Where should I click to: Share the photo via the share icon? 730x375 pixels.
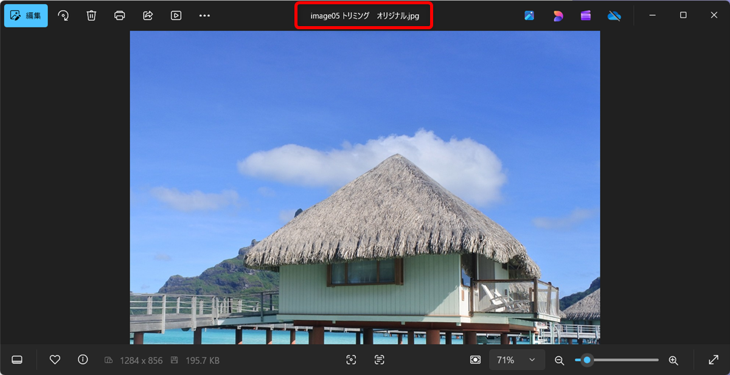[x=148, y=16]
